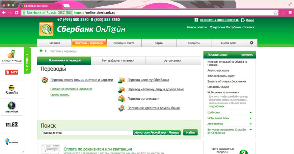Open the Главная menu tab

pyautogui.click(x=54, y=43)
